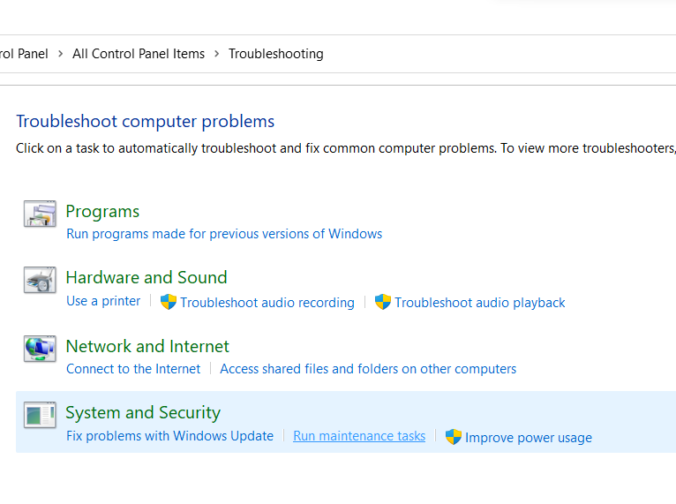The width and height of the screenshot is (676, 504).
Task: Start Run maintenance tasks link
Action: click(359, 436)
